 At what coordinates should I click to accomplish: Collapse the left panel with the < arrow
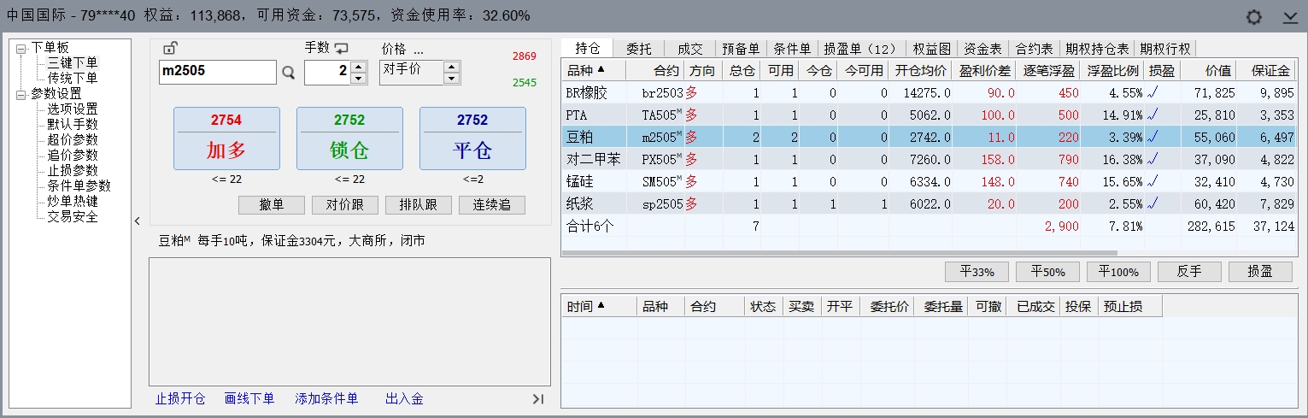pyautogui.click(x=138, y=221)
